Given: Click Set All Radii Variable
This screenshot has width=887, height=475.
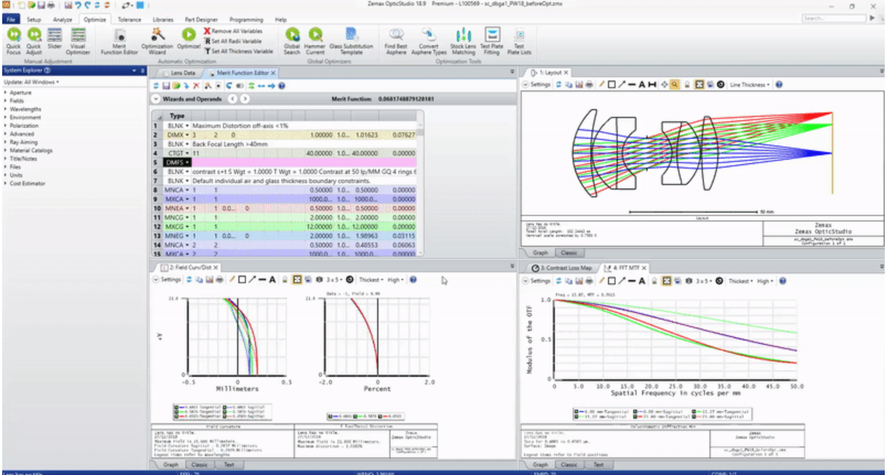Looking at the screenshot, I should [233, 41].
